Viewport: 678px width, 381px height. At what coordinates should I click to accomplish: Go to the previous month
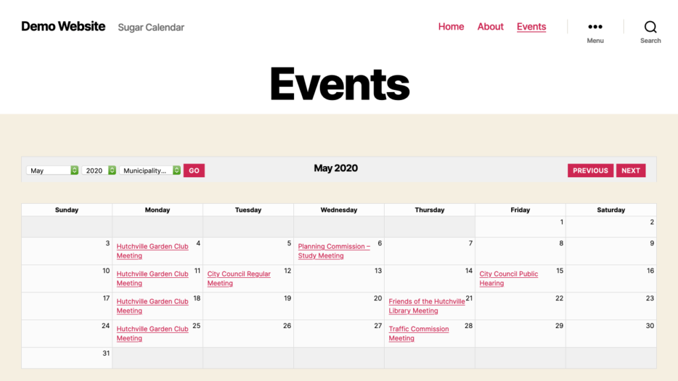coord(590,170)
